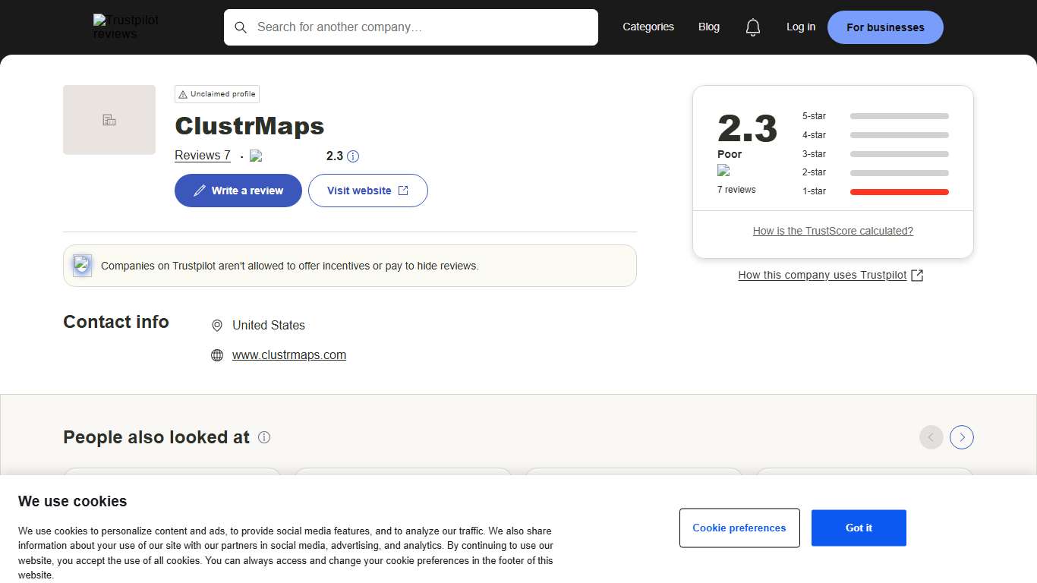The height and width of the screenshot is (583, 1037).
Task: Follow the www.clustrmaps.com link
Action: click(x=289, y=355)
